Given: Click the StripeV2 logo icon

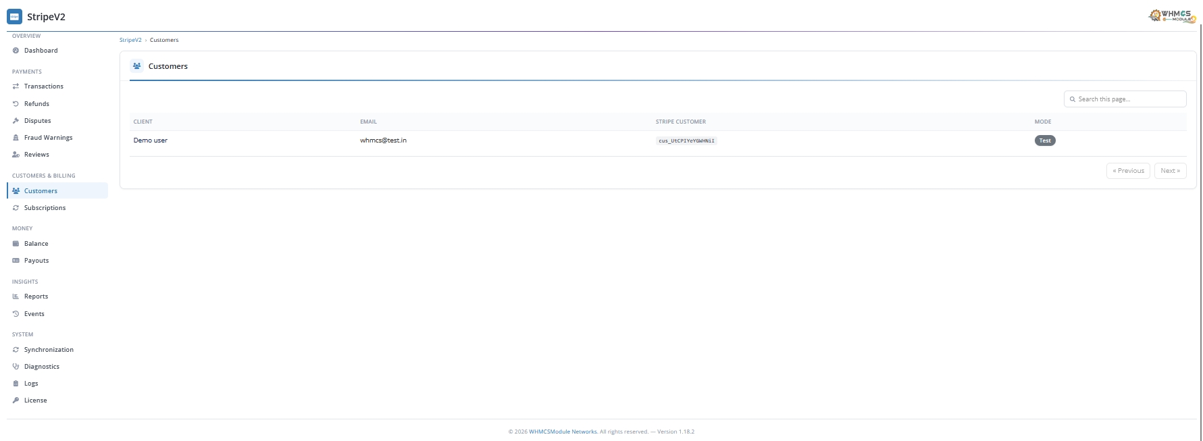Looking at the screenshot, I should pos(14,16).
